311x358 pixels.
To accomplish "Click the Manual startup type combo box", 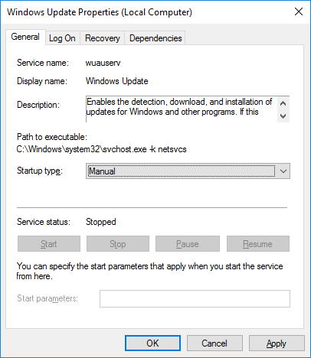I will pos(188,171).
